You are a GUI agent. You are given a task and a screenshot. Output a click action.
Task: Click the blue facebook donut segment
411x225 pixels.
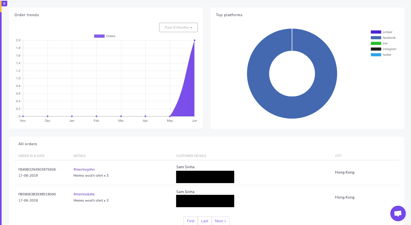click(292, 108)
